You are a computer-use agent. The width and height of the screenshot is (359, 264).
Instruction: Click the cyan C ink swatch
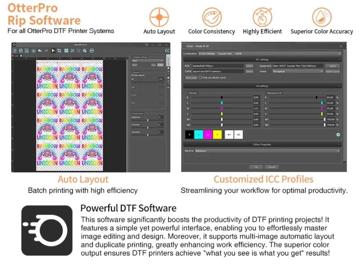pos(198,135)
